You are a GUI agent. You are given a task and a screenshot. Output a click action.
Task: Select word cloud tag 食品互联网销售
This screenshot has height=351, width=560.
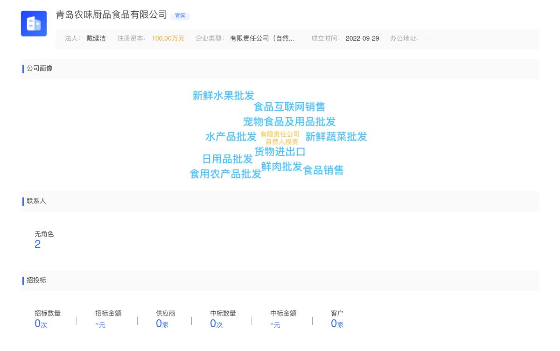tap(289, 107)
